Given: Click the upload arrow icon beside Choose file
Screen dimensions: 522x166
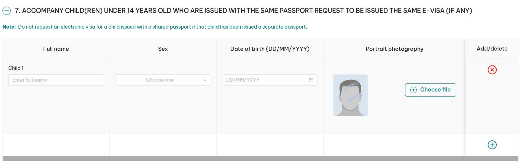Looking at the screenshot, I should [x=413, y=90].
